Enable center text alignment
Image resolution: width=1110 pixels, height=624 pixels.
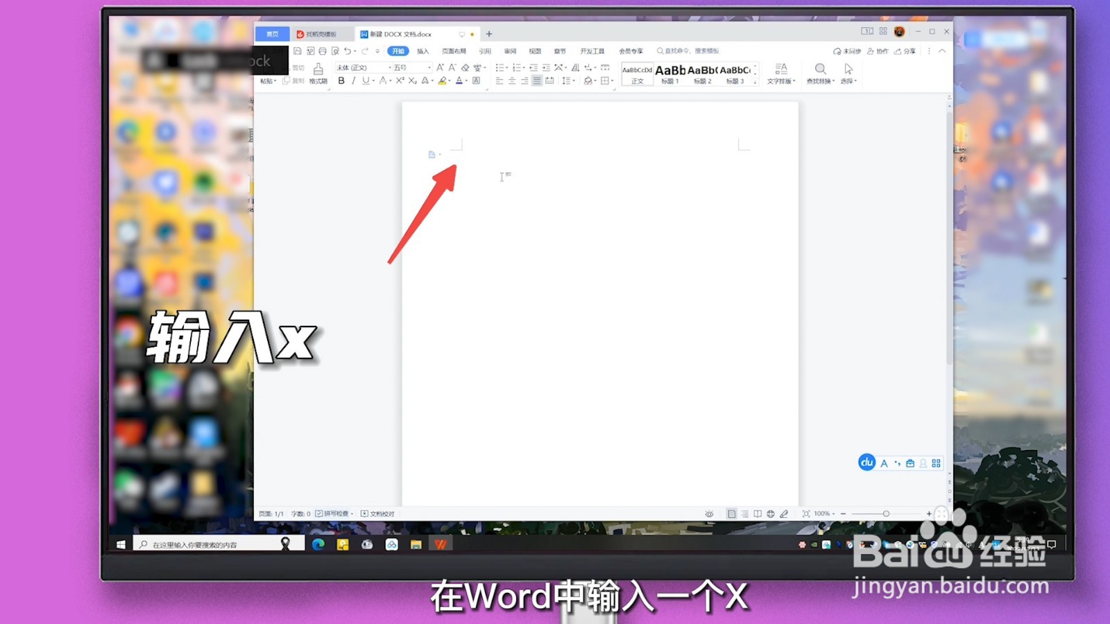pyautogui.click(x=511, y=80)
